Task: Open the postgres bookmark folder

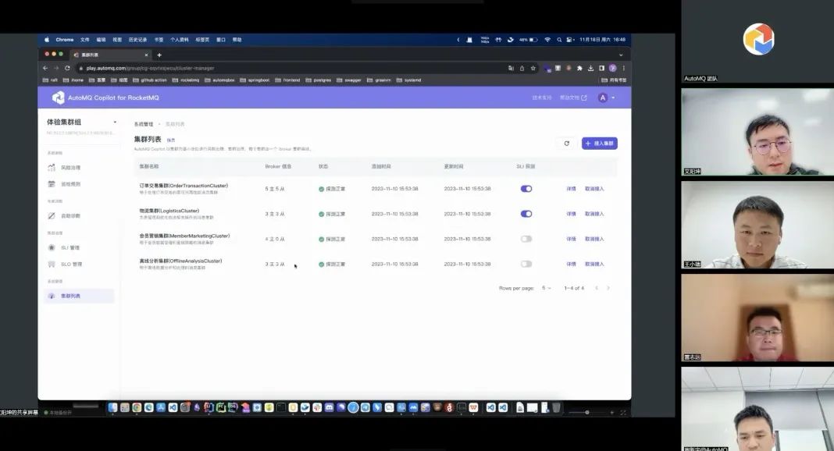Action: pyautogui.click(x=319, y=80)
